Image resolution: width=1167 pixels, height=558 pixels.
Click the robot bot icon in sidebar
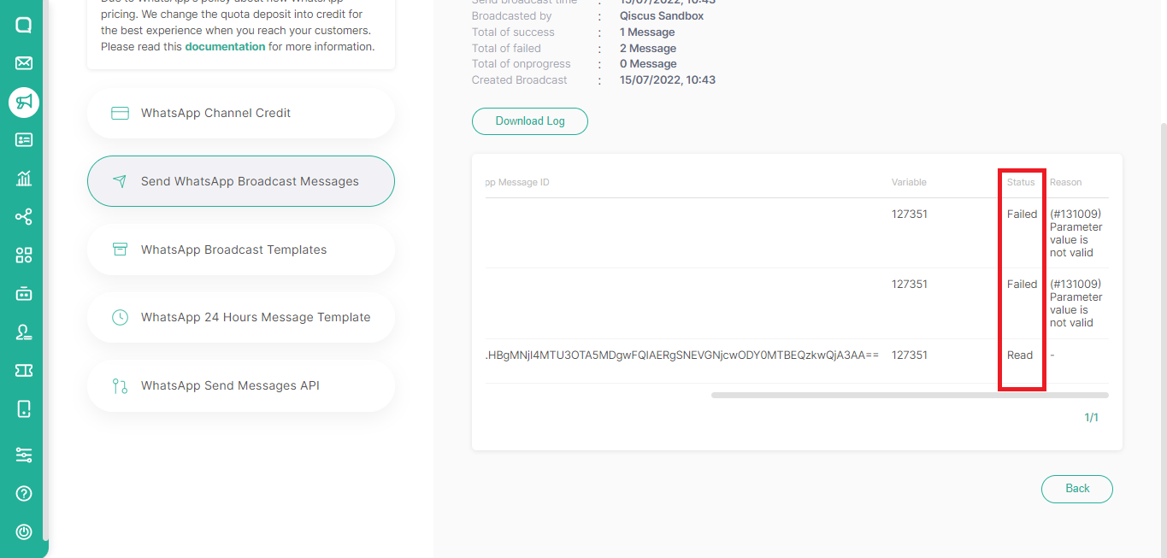[x=23, y=293]
